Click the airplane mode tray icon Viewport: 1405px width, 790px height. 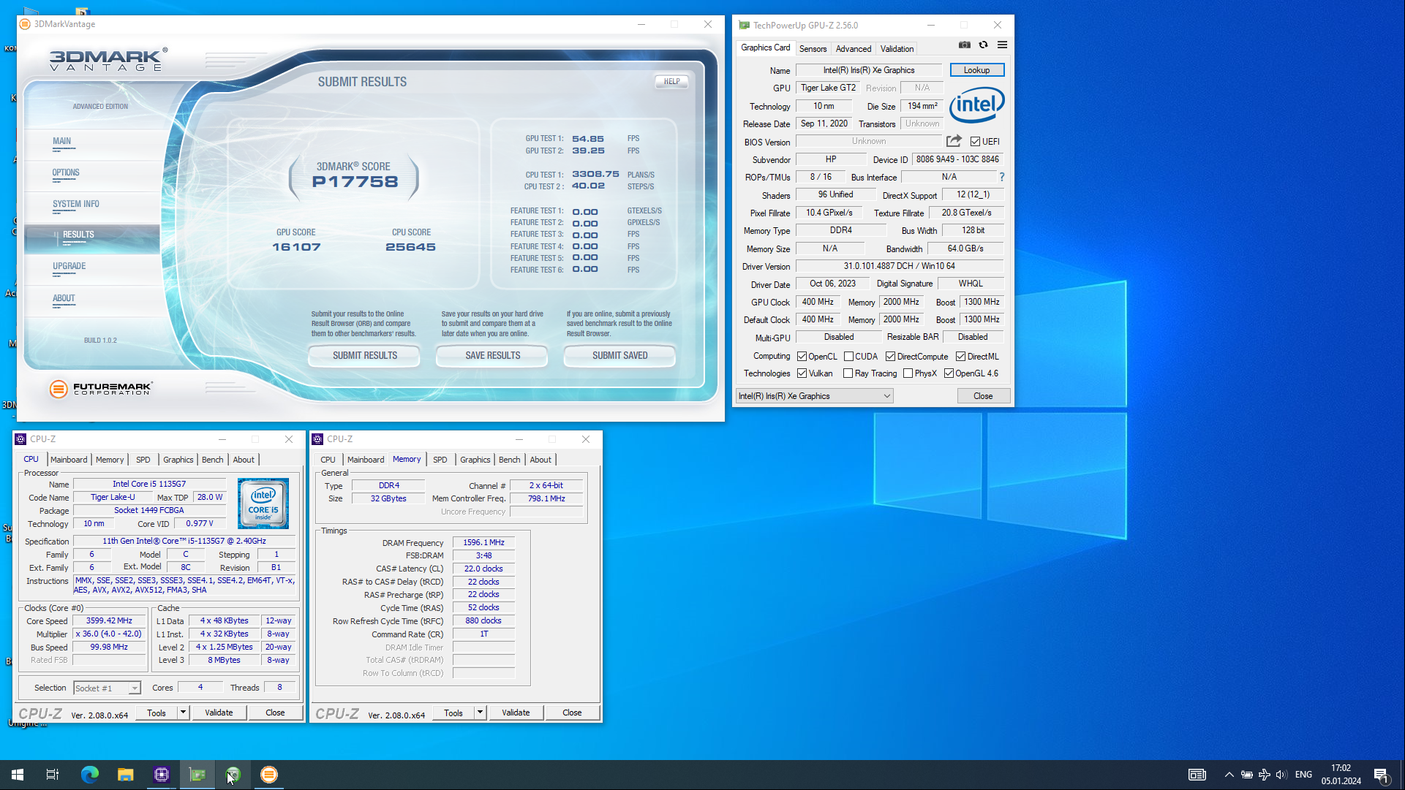[1265, 775]
